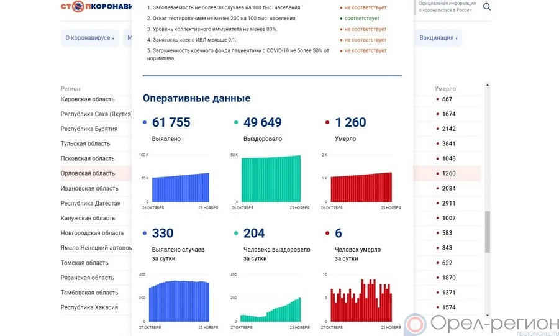Click the red dot beside 6

click(327, 234)
